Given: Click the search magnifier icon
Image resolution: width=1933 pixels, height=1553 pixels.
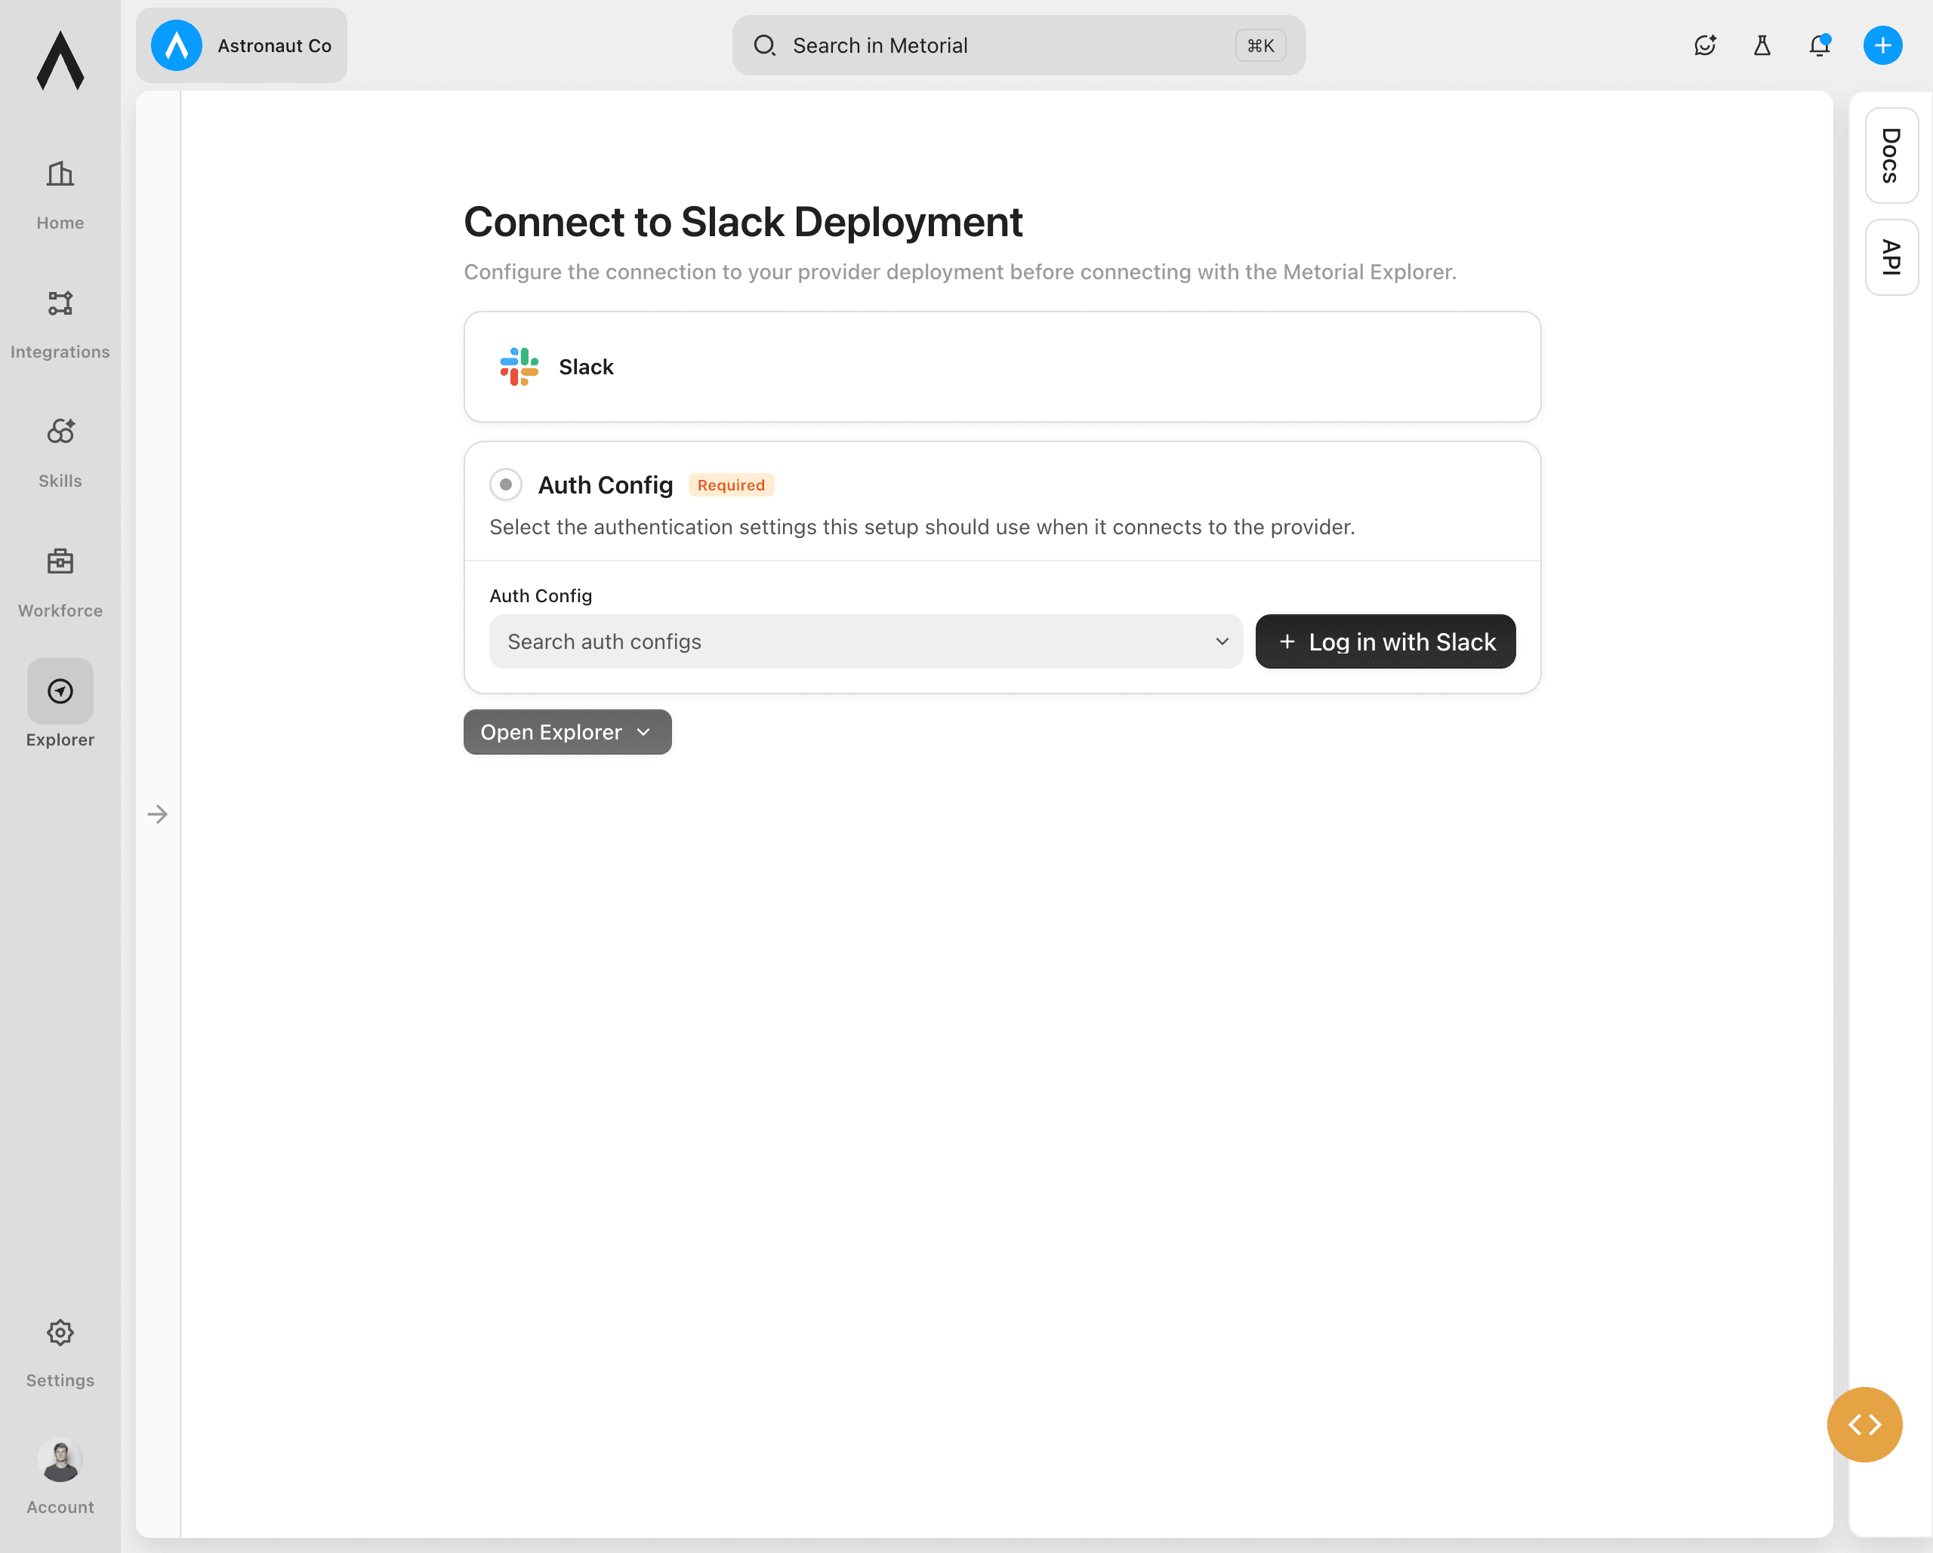Looking at the screenshot, I should tap(764, 46).
